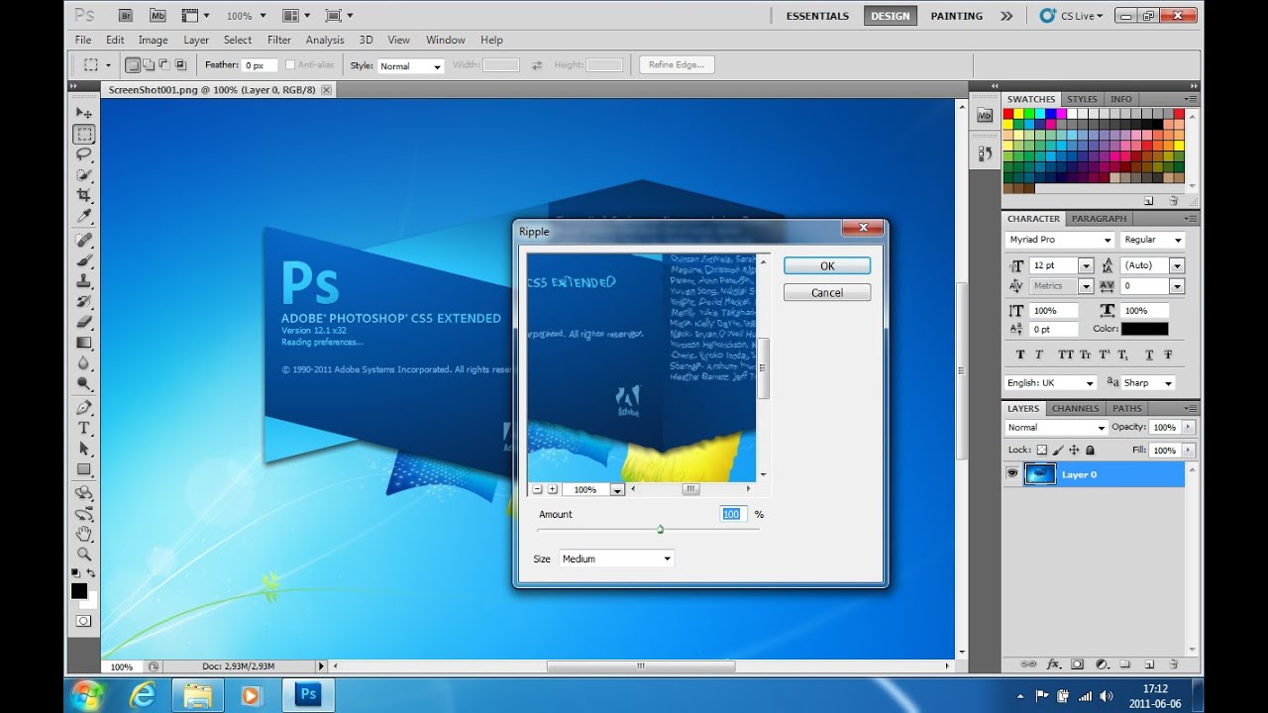
Task: Select the Horizontal Type tool
Action: coord(84,428)
